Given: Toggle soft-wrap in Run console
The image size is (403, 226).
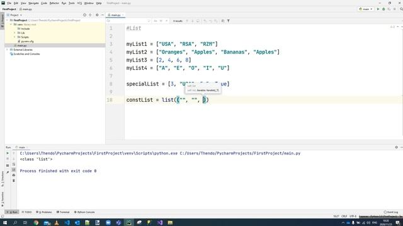Looking at the screenshot, I should point(14,164).
